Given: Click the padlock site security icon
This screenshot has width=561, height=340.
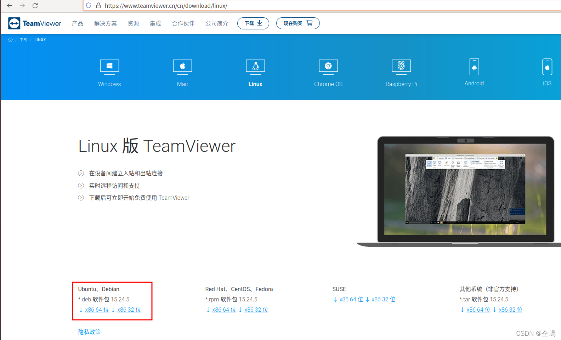Looking at the screenshot, I should click(x=98, y=6).
